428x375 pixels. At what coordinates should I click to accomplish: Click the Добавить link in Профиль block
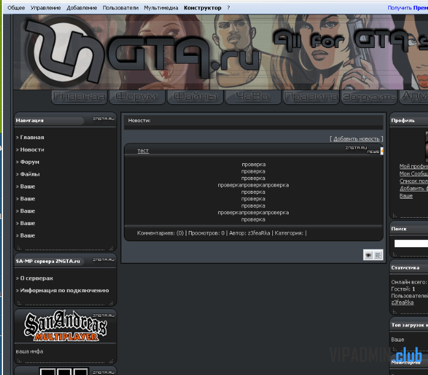(414, 188)
